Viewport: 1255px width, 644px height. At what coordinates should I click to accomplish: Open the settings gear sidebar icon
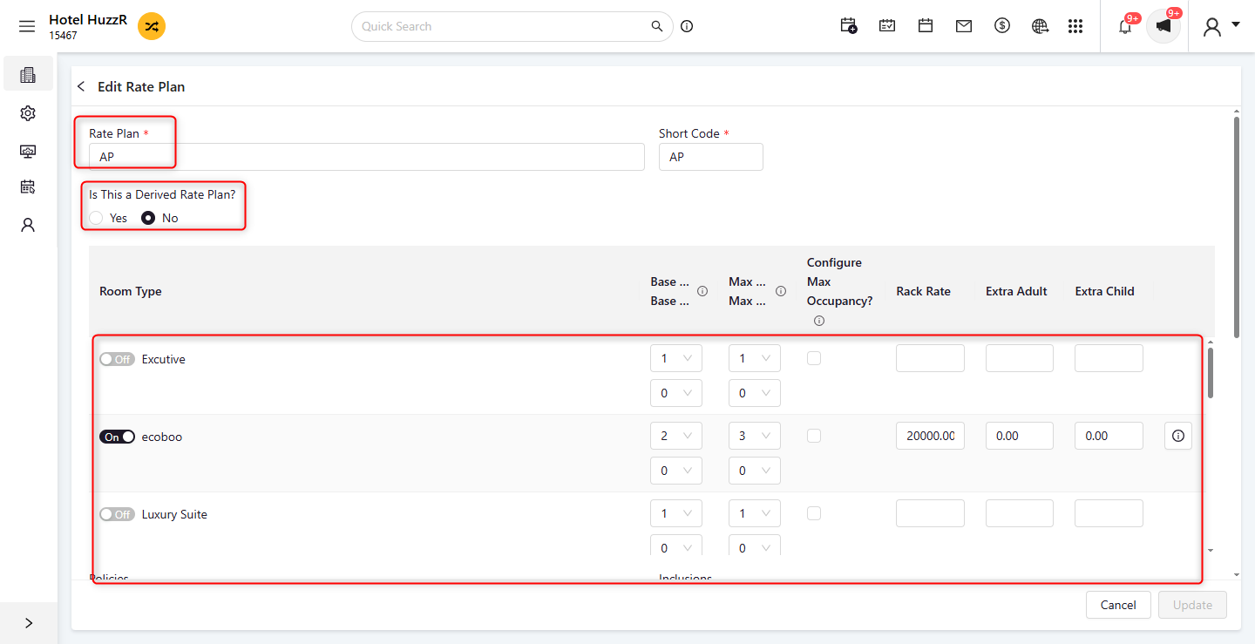(x=28, y=113)
